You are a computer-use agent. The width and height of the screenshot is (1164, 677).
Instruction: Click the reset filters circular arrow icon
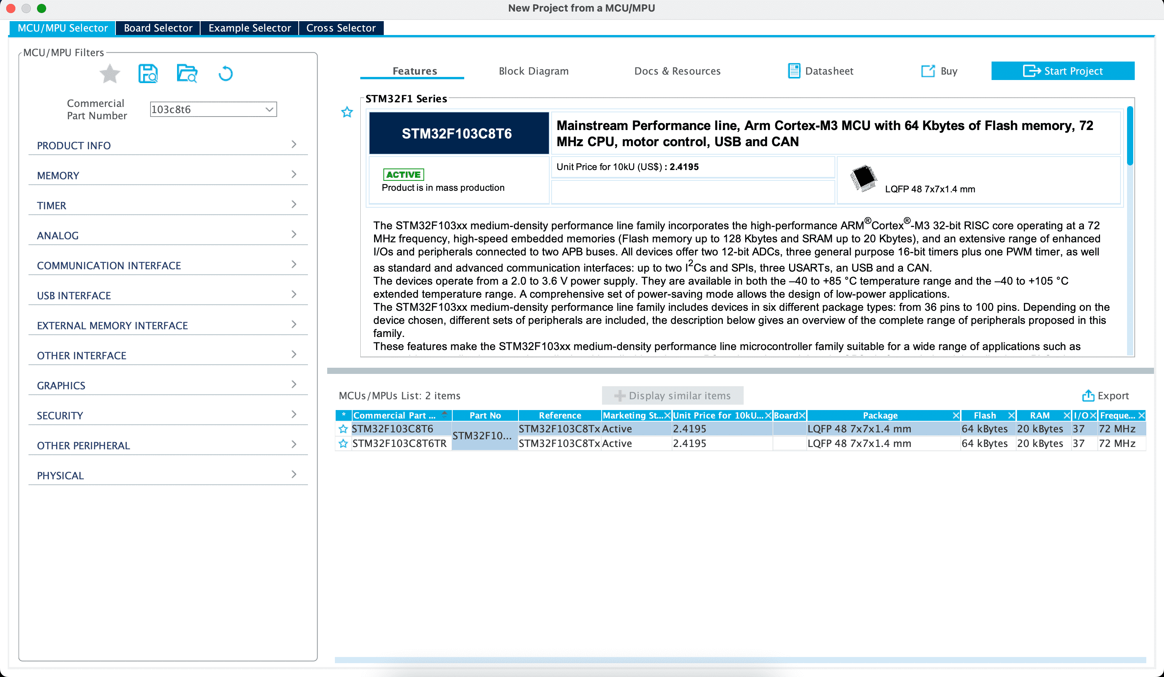226,73
